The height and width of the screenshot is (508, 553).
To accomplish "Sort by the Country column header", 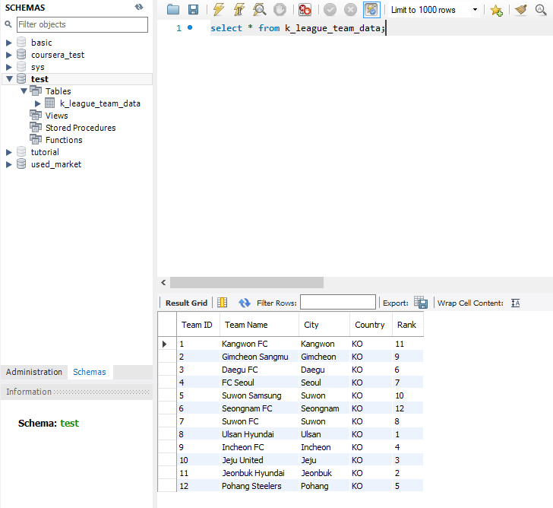I will (x=371, y=325).
